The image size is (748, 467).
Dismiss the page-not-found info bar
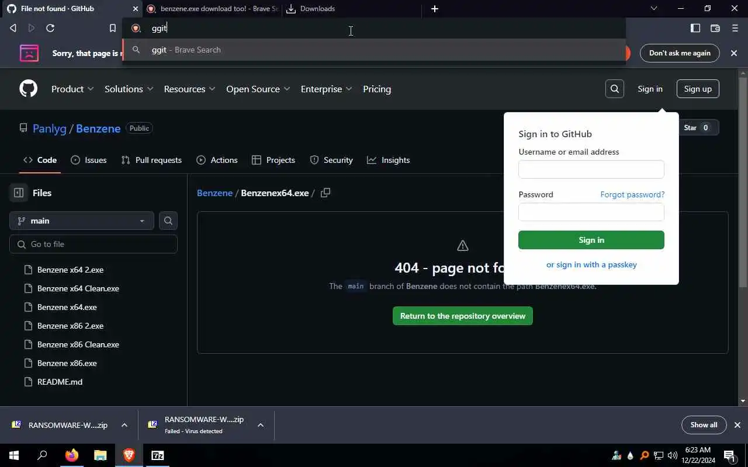click(x=734, y=53)
